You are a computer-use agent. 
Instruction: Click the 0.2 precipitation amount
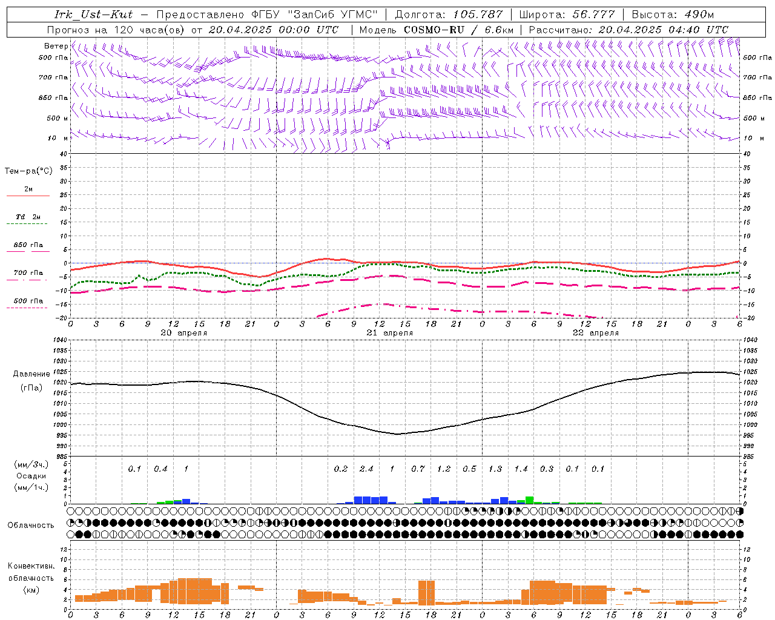tap(341, 469)
